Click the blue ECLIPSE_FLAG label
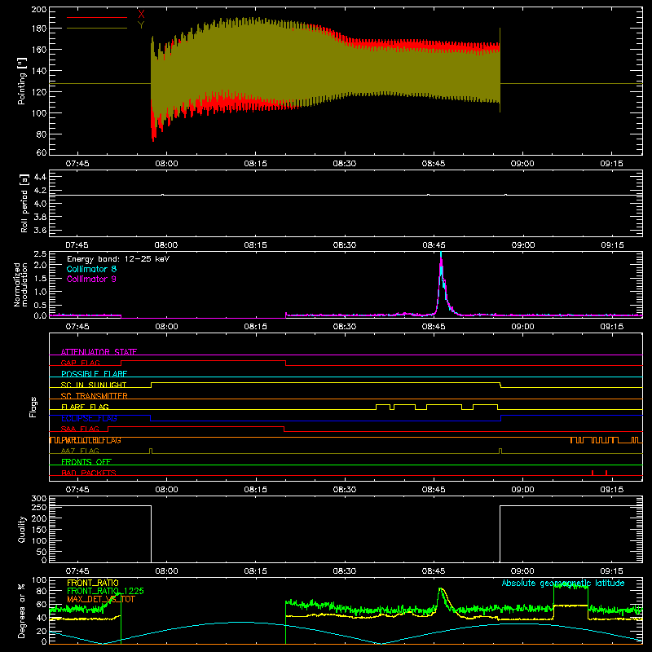 (89, 418)
